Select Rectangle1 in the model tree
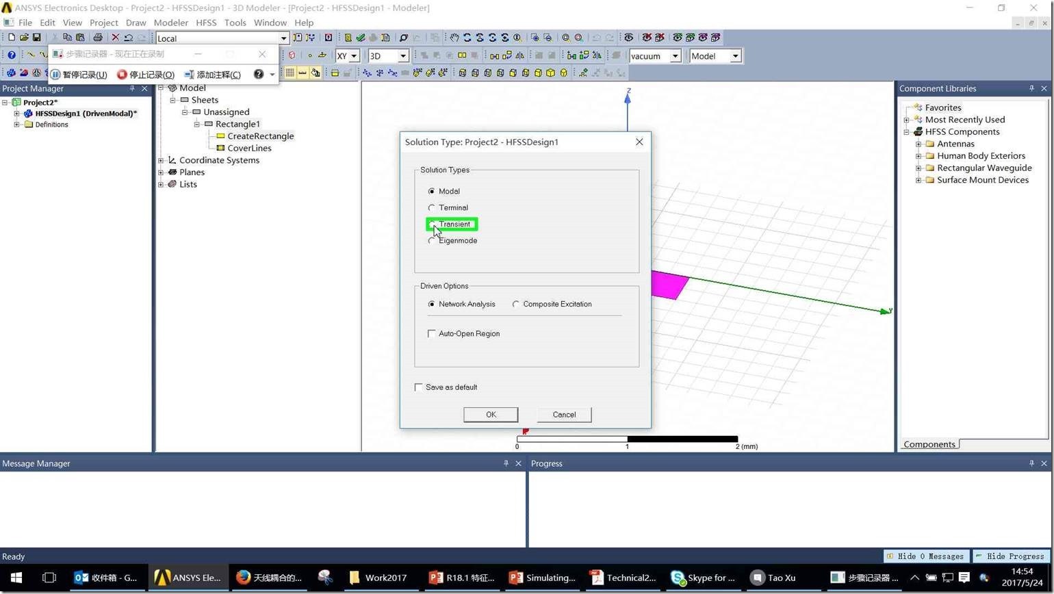The height and width of the screenshot is (594, 1054). 237,124
